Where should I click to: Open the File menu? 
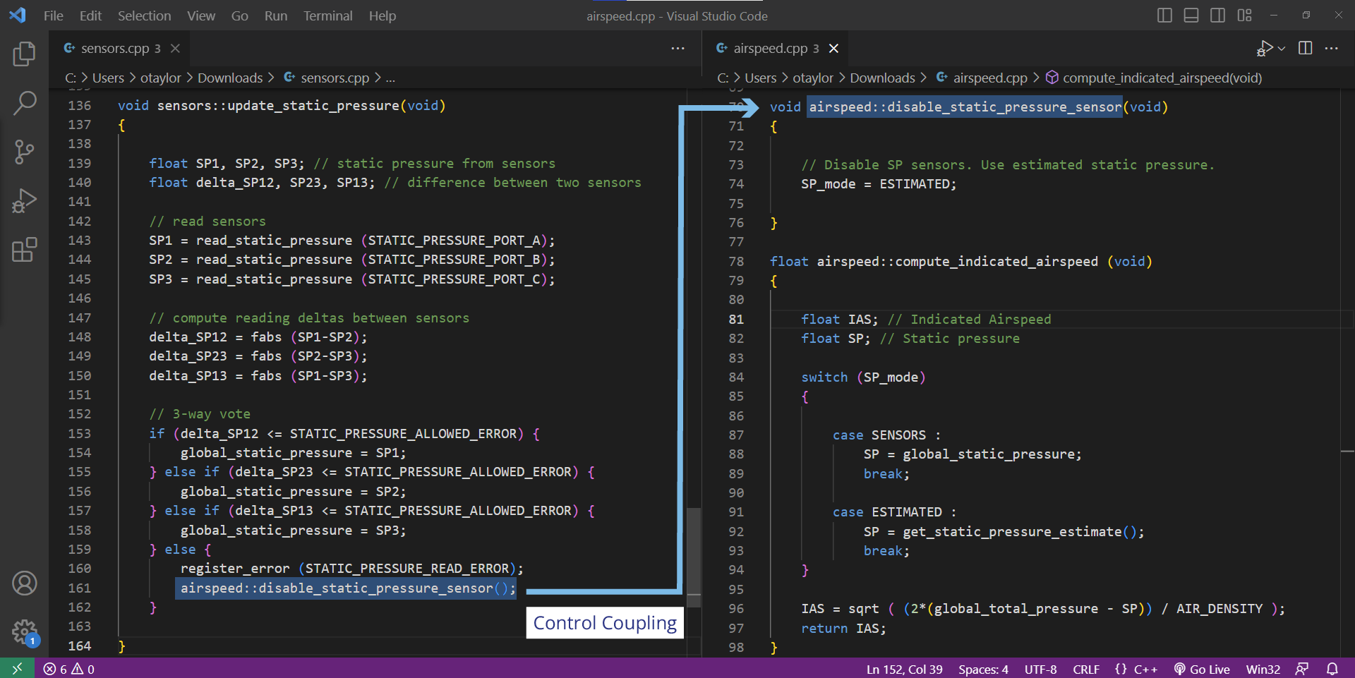53,16
